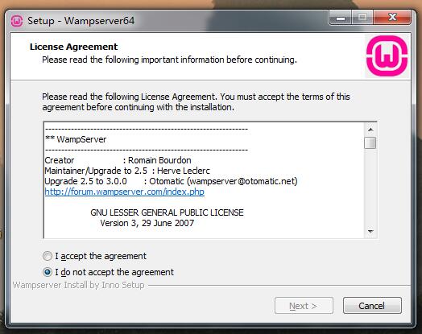422x334 pixels.
Task: Click the large pink WampServer logo
Action: pyautogui.click(x=387, y=56)
